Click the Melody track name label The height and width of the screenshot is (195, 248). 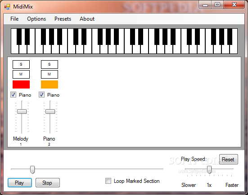[x=21, y=139]
